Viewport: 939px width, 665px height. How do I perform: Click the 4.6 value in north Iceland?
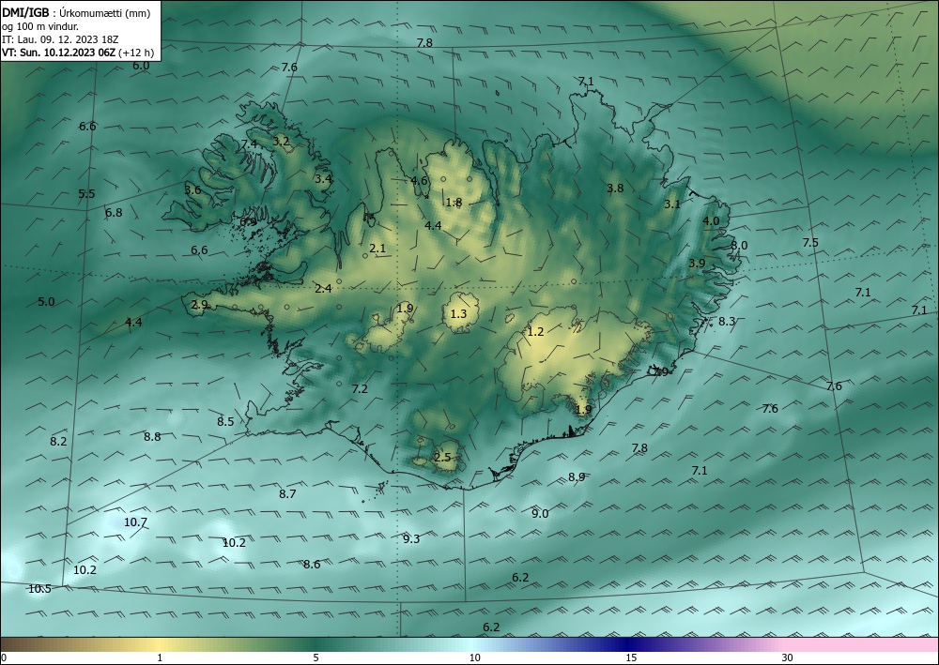[419, 181]
